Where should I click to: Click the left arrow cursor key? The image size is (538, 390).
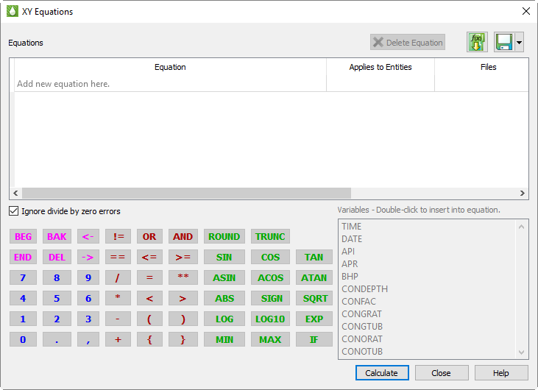(88, 237)
